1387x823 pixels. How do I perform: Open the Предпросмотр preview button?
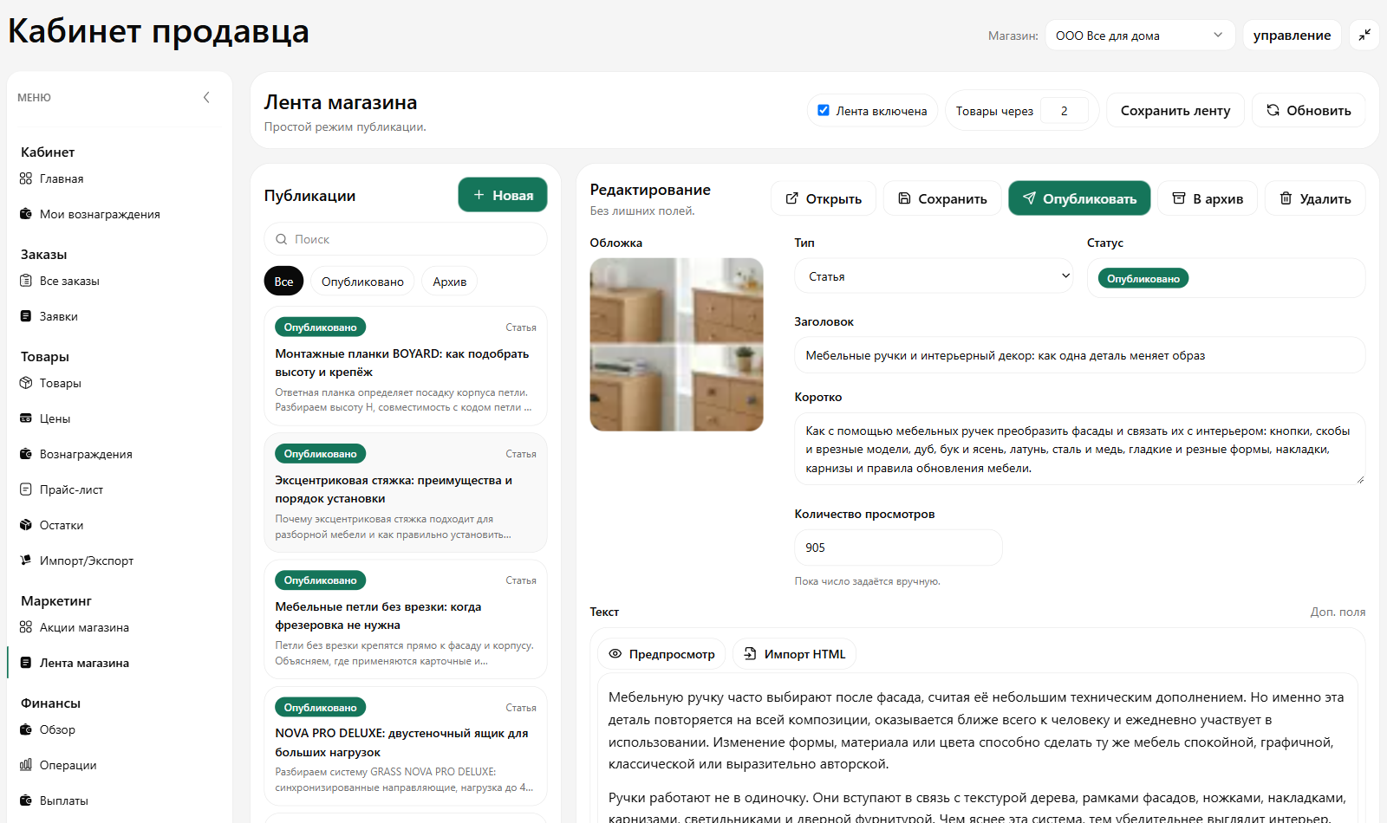click(x=662, y=654)
